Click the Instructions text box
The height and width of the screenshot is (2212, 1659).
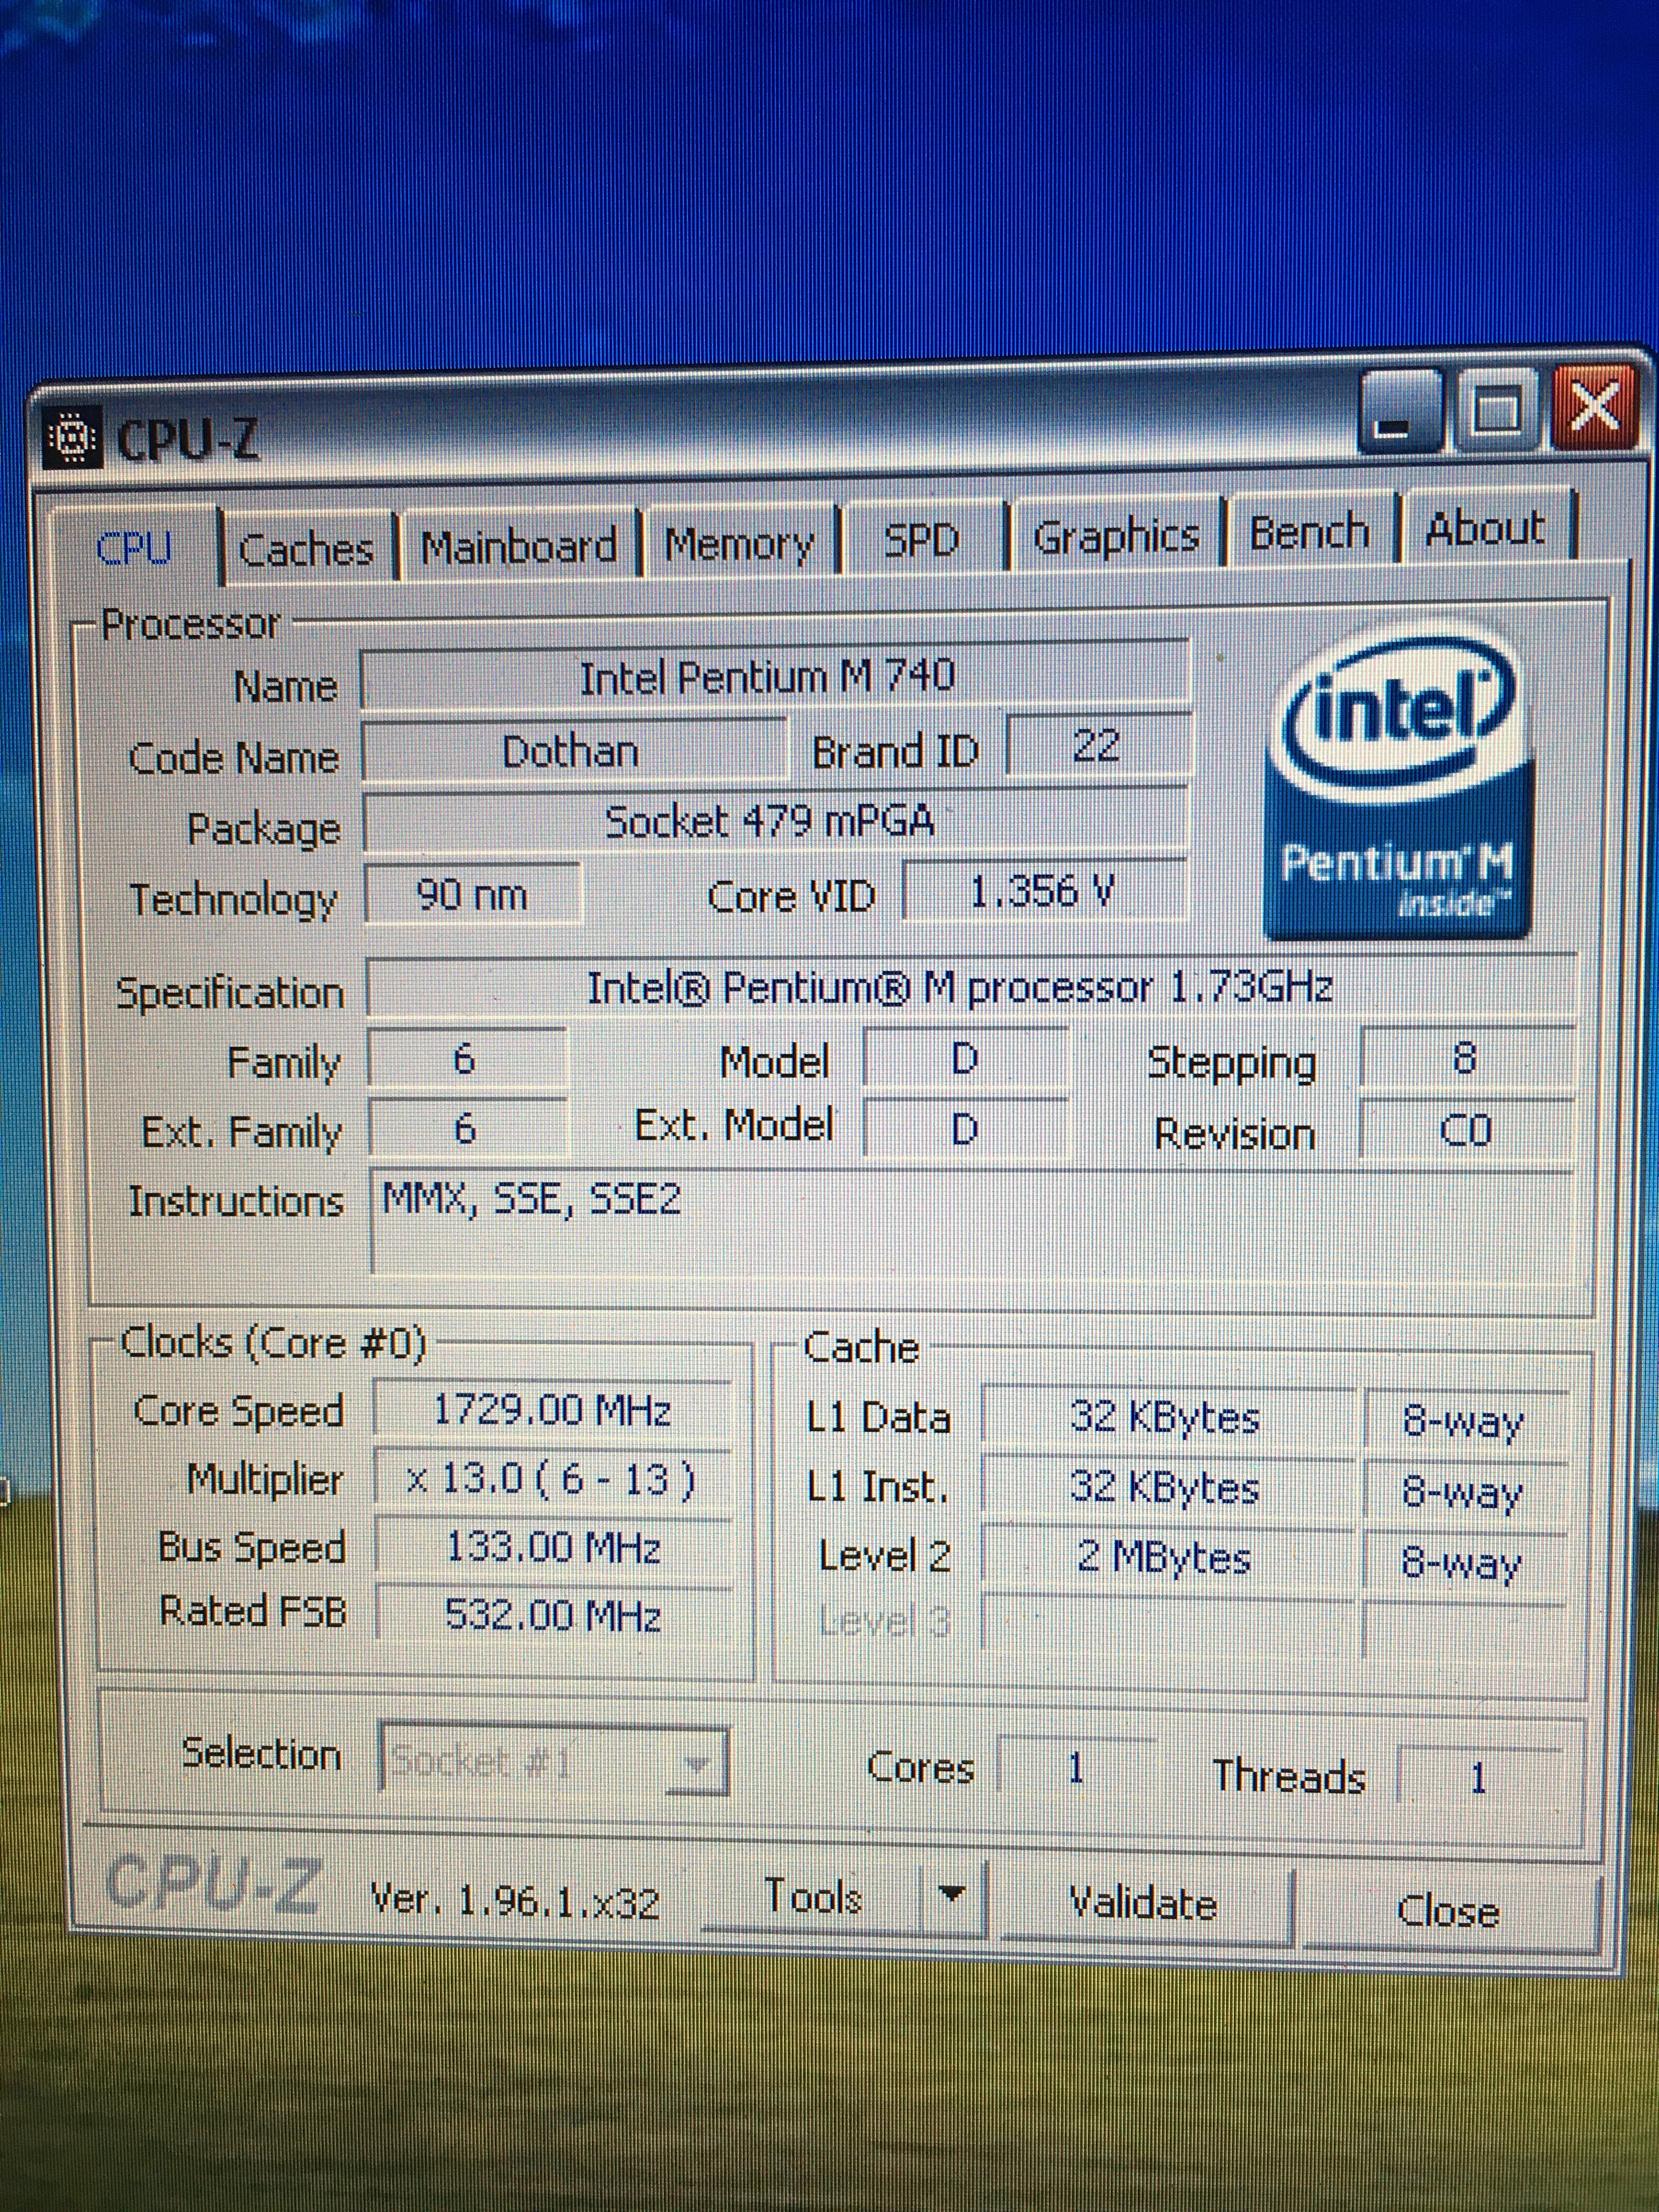point(970,1220)
